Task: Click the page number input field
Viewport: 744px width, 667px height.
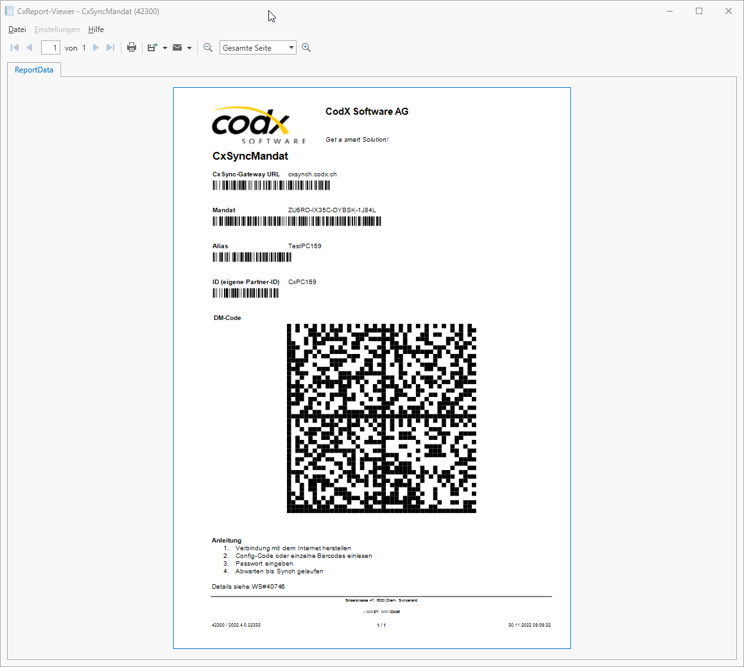Action: (x=50, y=47)
